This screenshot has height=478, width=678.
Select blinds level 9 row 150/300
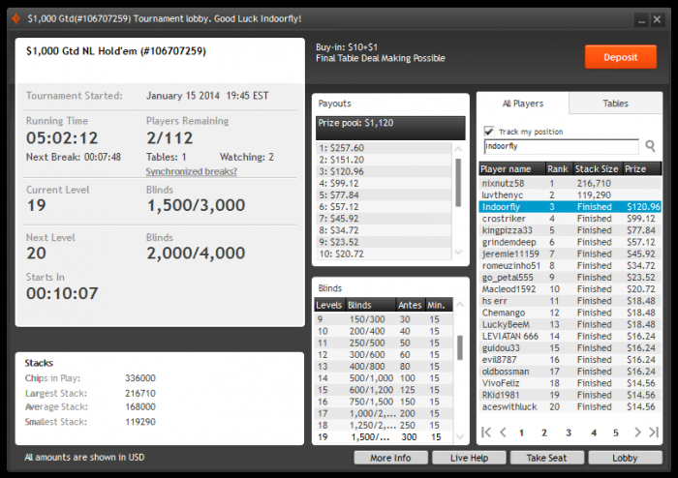(x=384, y=319)
